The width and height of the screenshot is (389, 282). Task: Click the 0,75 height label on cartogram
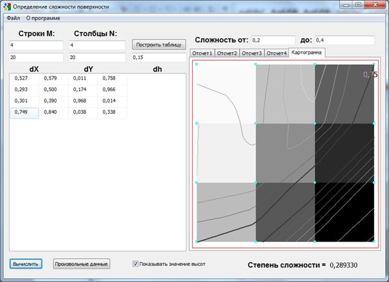click(370, 75)
